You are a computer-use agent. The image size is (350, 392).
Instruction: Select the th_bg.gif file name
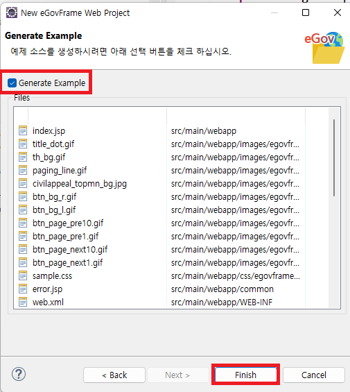[49, 157]
